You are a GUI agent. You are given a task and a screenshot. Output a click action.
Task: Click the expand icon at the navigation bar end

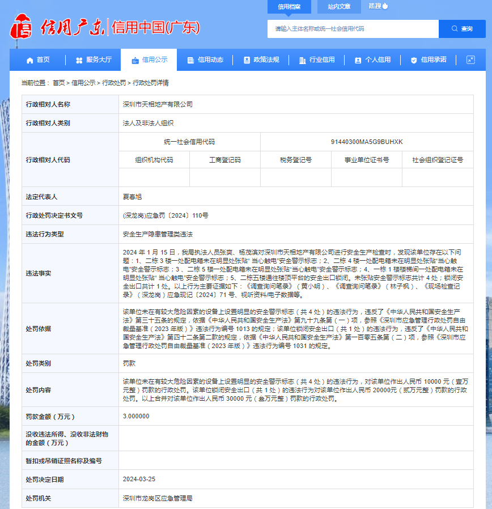tap(470, 60)
